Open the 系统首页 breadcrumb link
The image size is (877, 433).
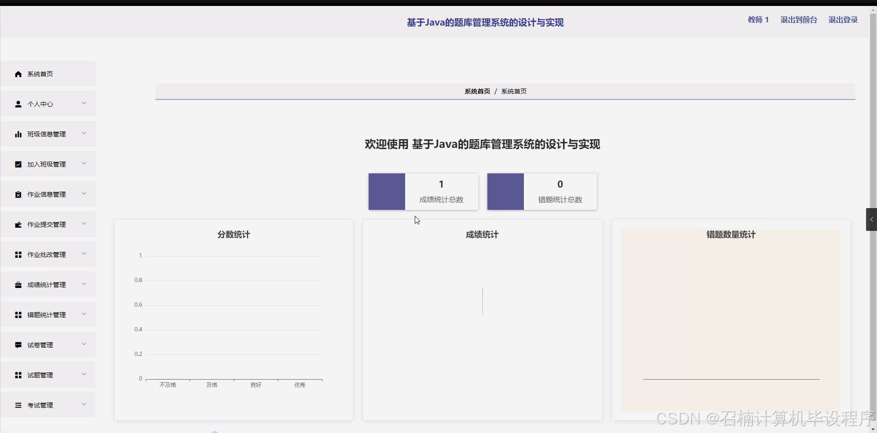[x=477, y=91]
